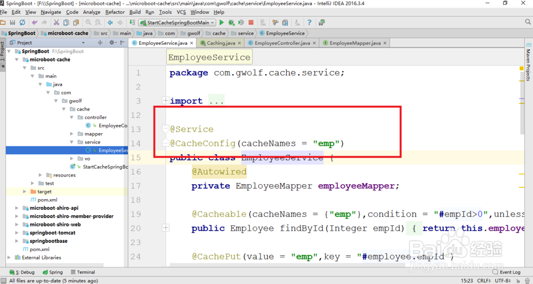Screen dimensions: 533x284
Task: Click the Synchronize refresh icon
Action: click(x=22, y=22)
